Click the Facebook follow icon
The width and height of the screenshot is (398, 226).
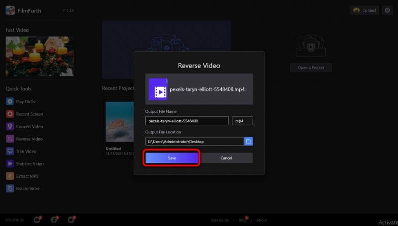pos(54,220)
